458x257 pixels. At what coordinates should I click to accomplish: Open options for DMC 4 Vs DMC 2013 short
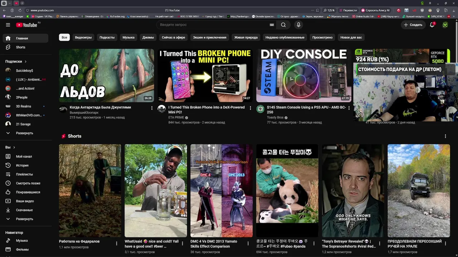(248, 243)
